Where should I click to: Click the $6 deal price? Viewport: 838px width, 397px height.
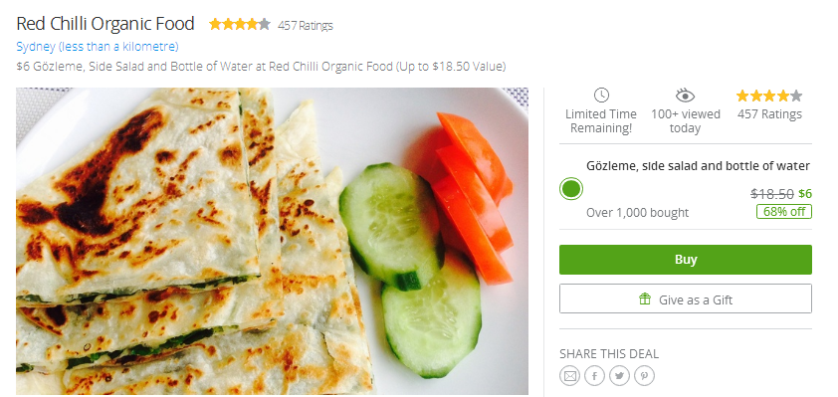(805, 193)
